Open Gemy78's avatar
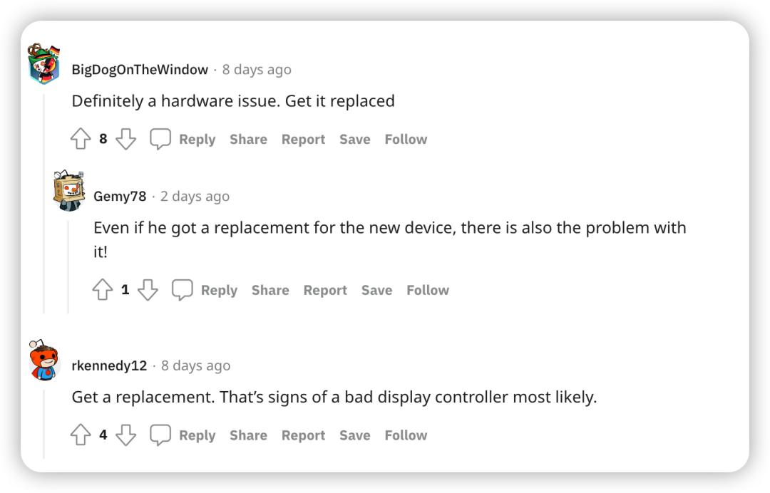The image size is (770, 493). (68, 190)
